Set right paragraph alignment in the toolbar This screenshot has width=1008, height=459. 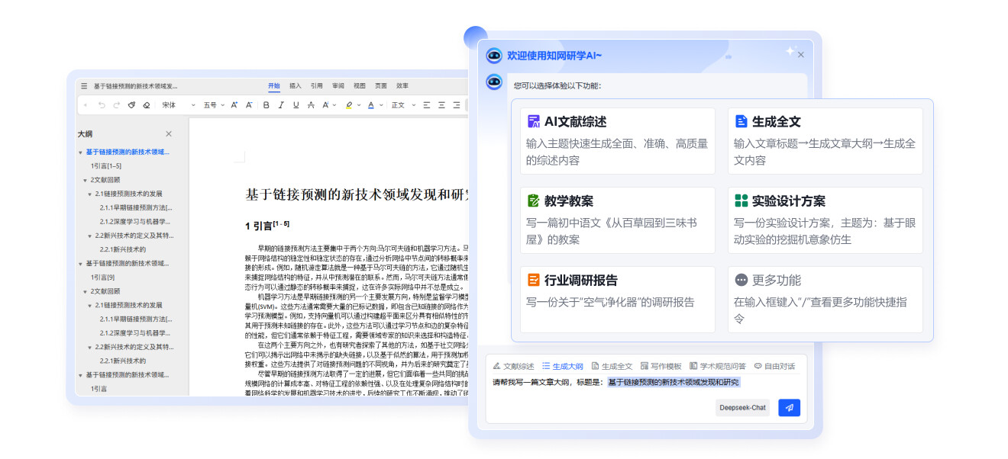point(457,105)
